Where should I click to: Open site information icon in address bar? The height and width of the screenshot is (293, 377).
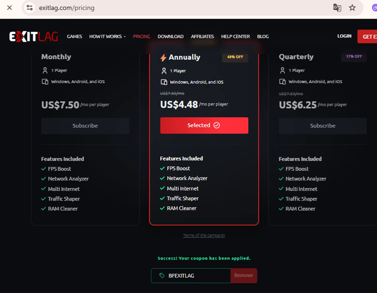pos(30,8)
